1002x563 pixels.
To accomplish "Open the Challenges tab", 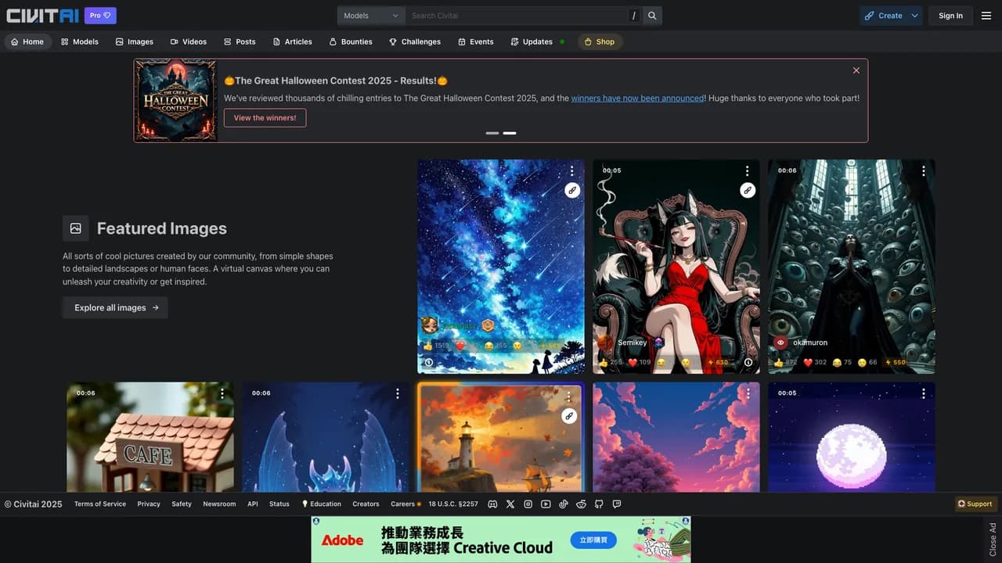I will [415, 41].
